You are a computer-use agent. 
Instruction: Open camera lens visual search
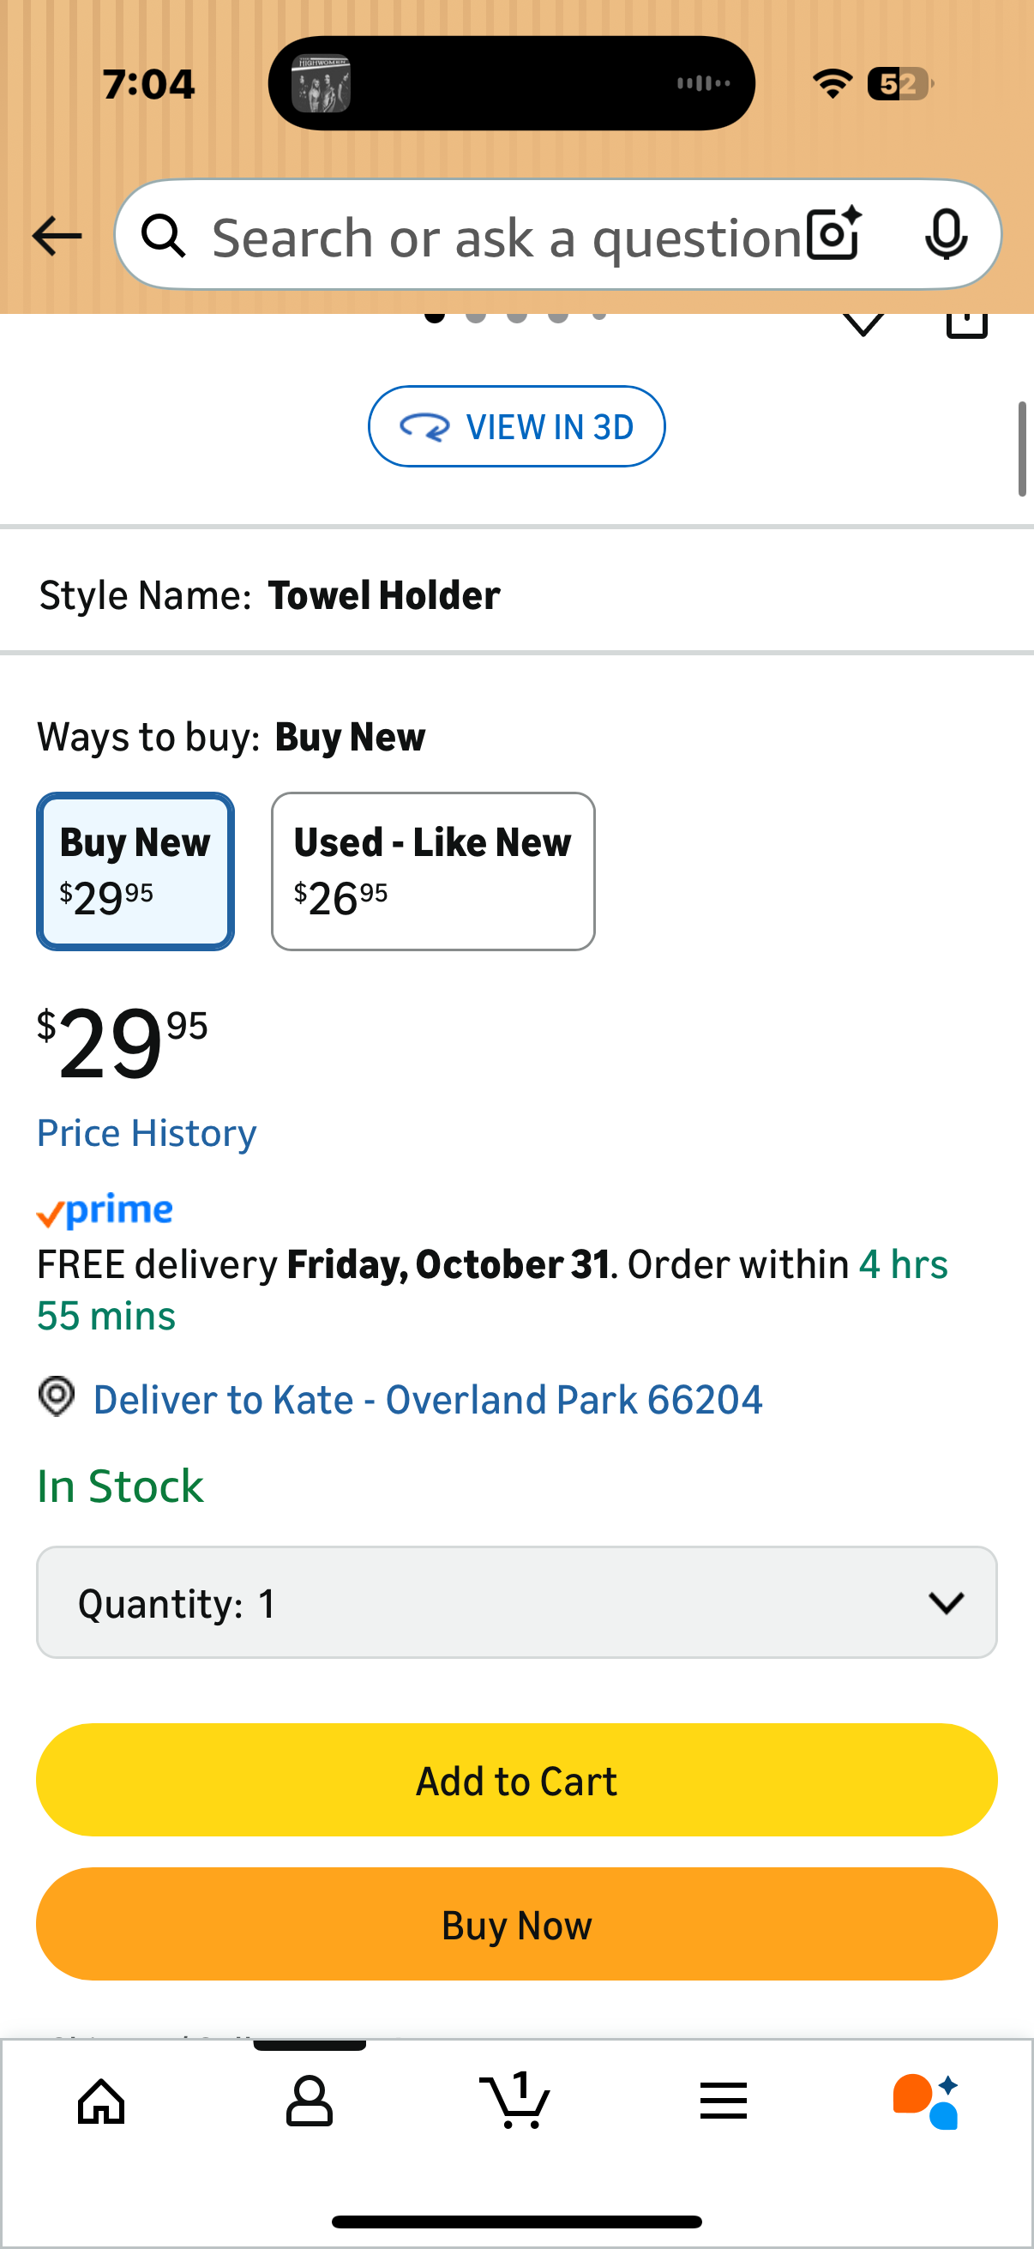pyautogui.click(x=833, y=234)
